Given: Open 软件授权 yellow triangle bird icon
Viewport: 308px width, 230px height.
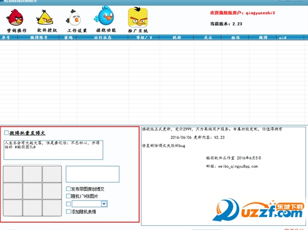Looking at the screenshot, I should tap(45, 18).
